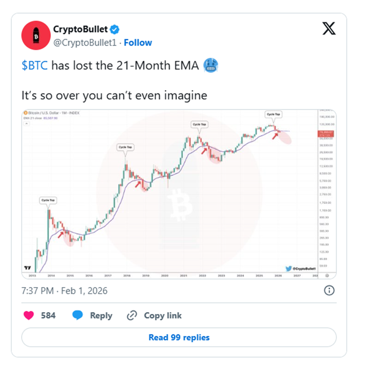Click the CryptoBullet profile avatar
The image size is (377, 369).
point(36,36)
